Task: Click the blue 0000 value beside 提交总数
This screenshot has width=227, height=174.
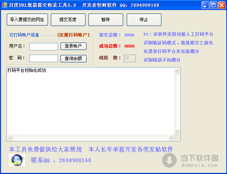Action: (x=129, y=35)
